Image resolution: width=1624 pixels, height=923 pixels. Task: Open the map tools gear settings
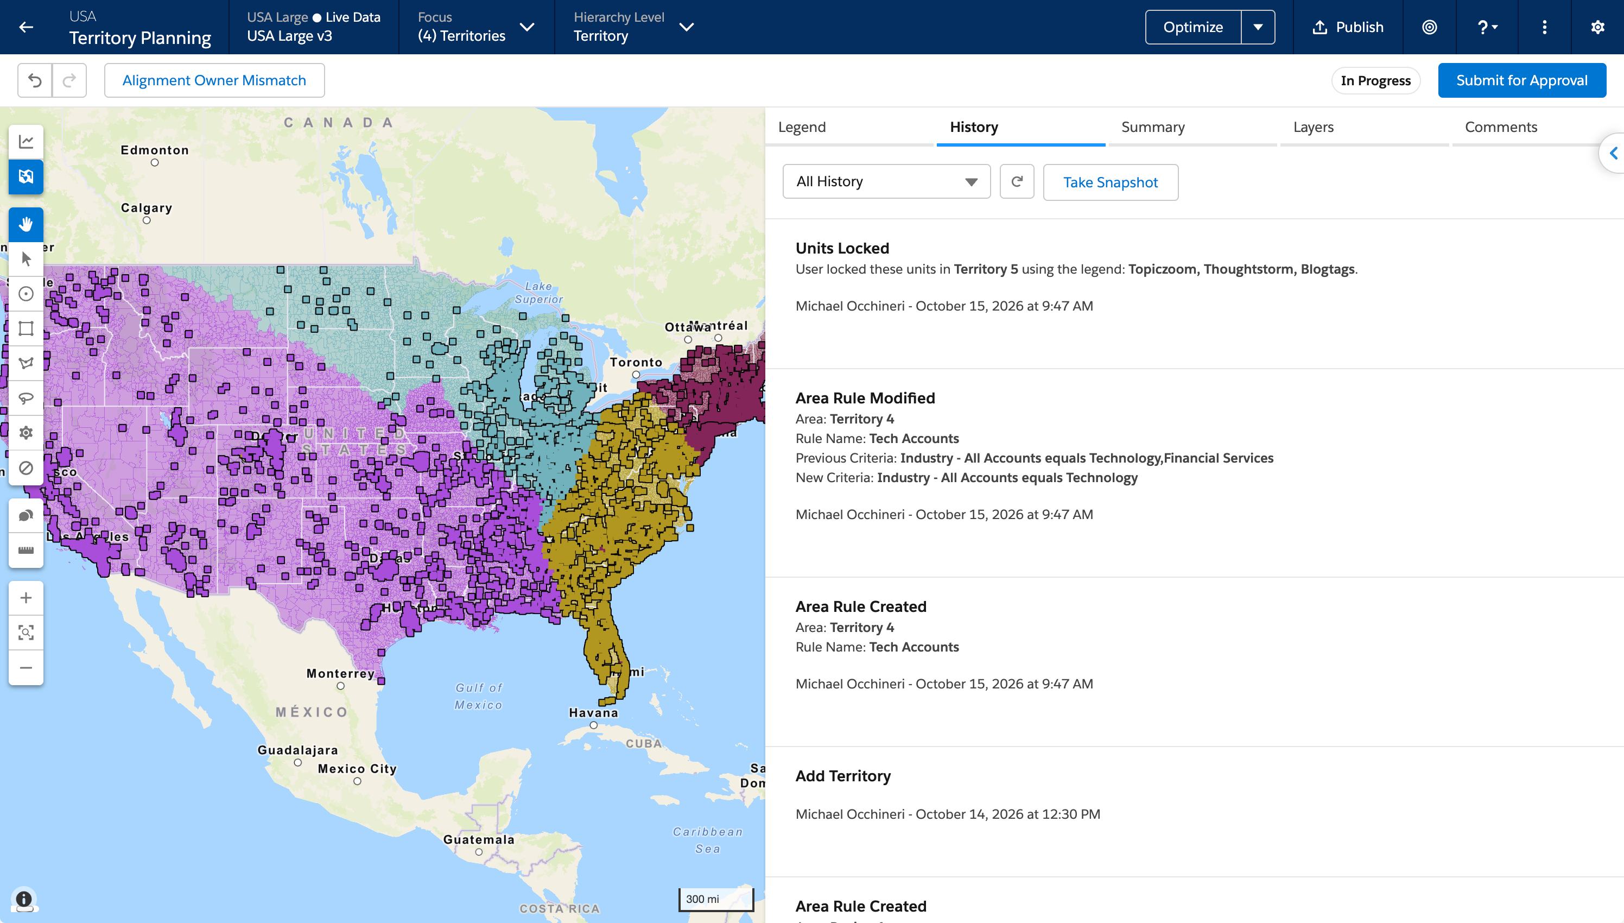26,433
